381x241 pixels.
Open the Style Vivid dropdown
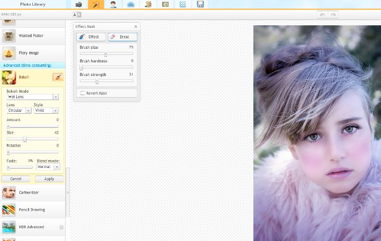click(46, 111)
